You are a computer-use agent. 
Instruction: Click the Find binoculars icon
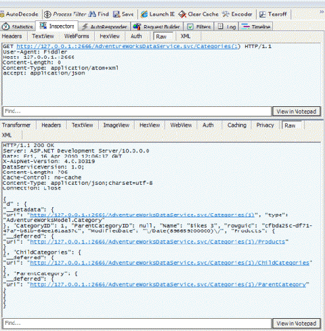coord(92,14)
